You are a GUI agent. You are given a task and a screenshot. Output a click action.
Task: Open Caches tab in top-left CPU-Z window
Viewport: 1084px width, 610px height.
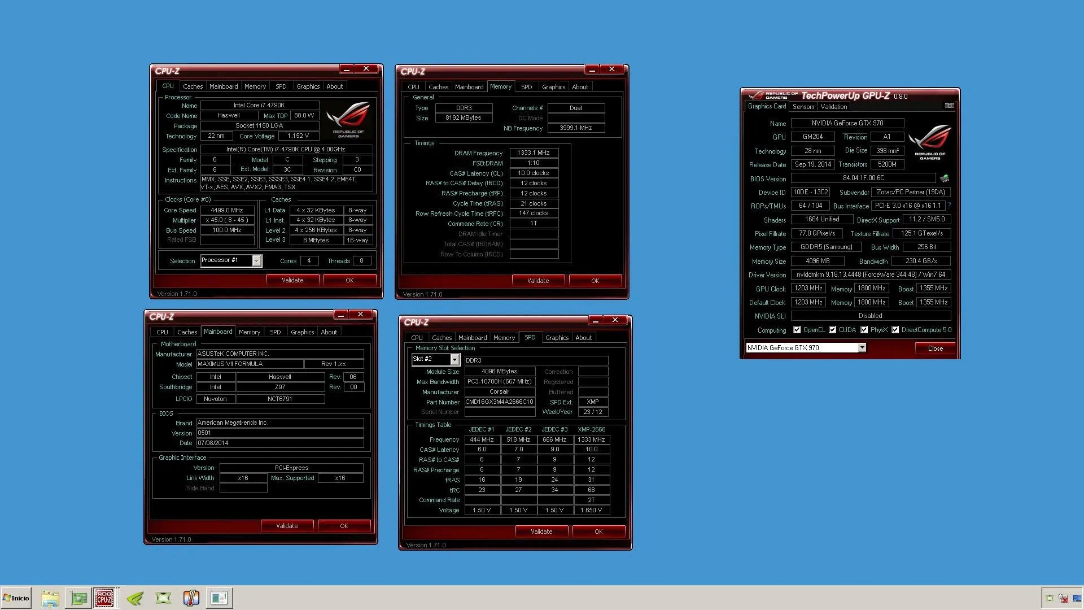(193, 86)
